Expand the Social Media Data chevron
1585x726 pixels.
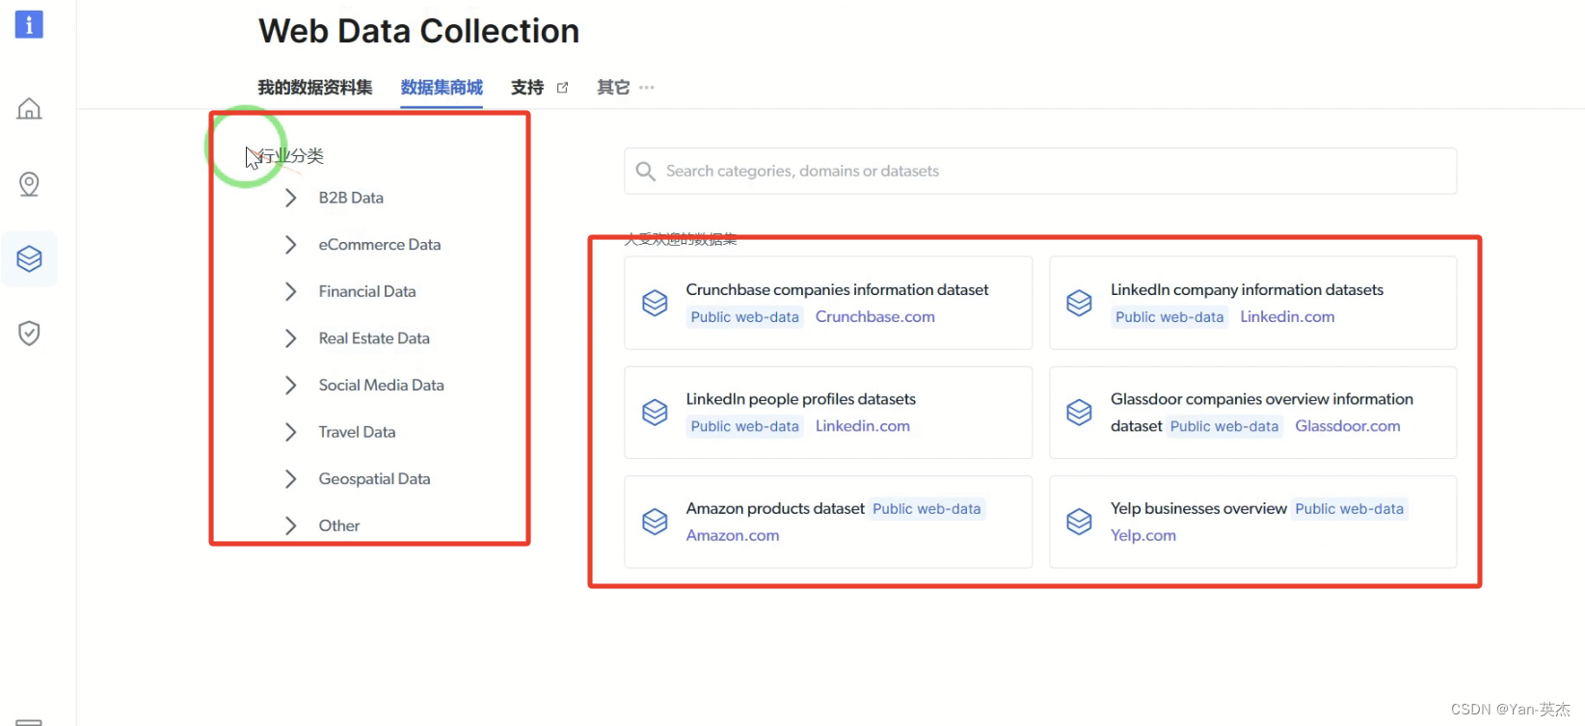(x=290, y=386)
